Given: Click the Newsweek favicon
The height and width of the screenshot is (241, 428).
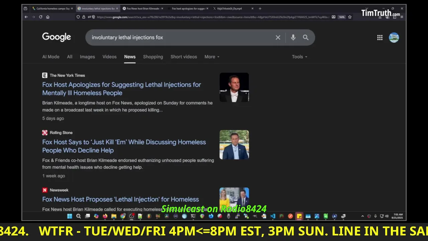Looking at the screenshot, I should coord(45,190).
